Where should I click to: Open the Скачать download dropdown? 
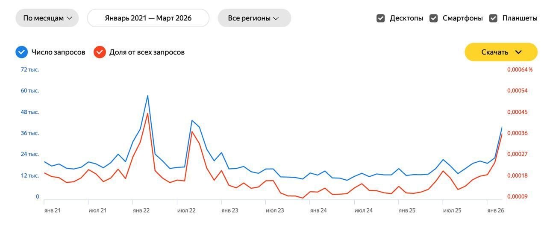point(500,52)
